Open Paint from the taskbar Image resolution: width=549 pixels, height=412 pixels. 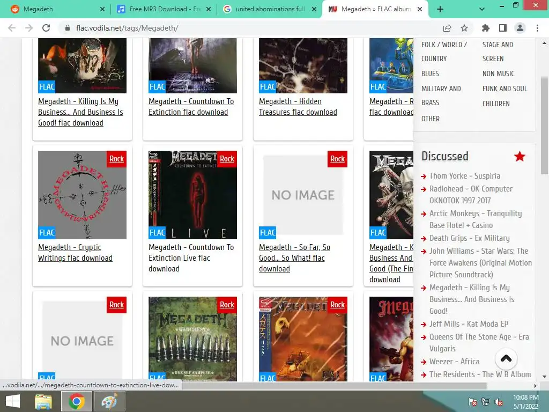pos(109,401)
